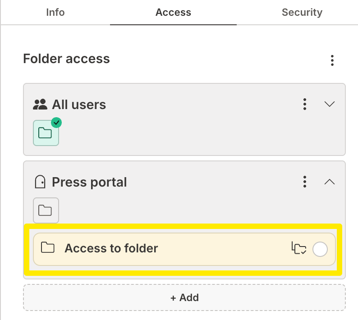
Task: Click the green checkmark badge
Action: (56, 123)
